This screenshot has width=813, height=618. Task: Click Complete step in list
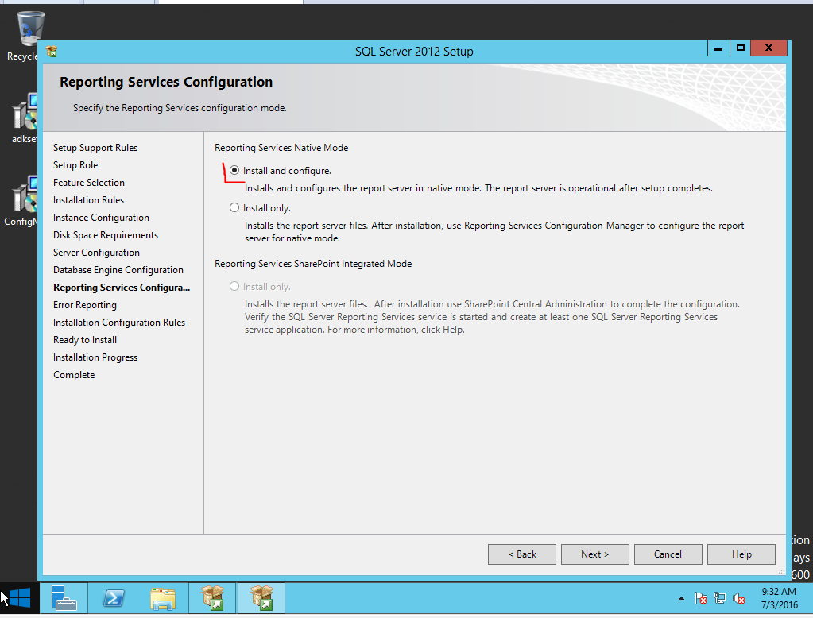coord(74,375)
